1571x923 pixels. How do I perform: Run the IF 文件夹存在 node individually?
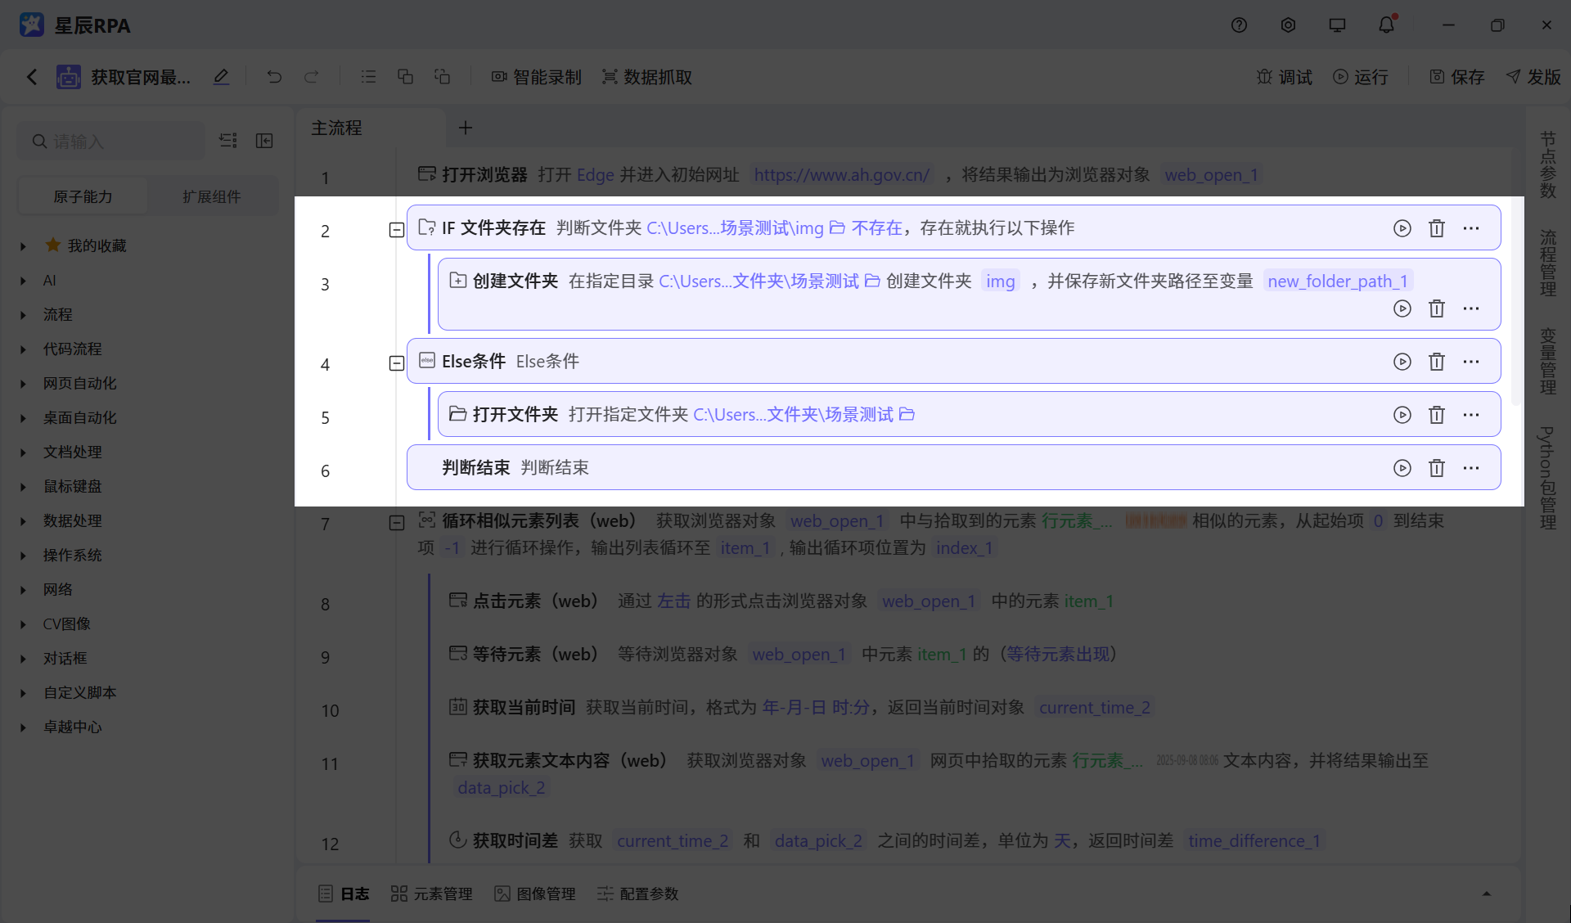1402,228
